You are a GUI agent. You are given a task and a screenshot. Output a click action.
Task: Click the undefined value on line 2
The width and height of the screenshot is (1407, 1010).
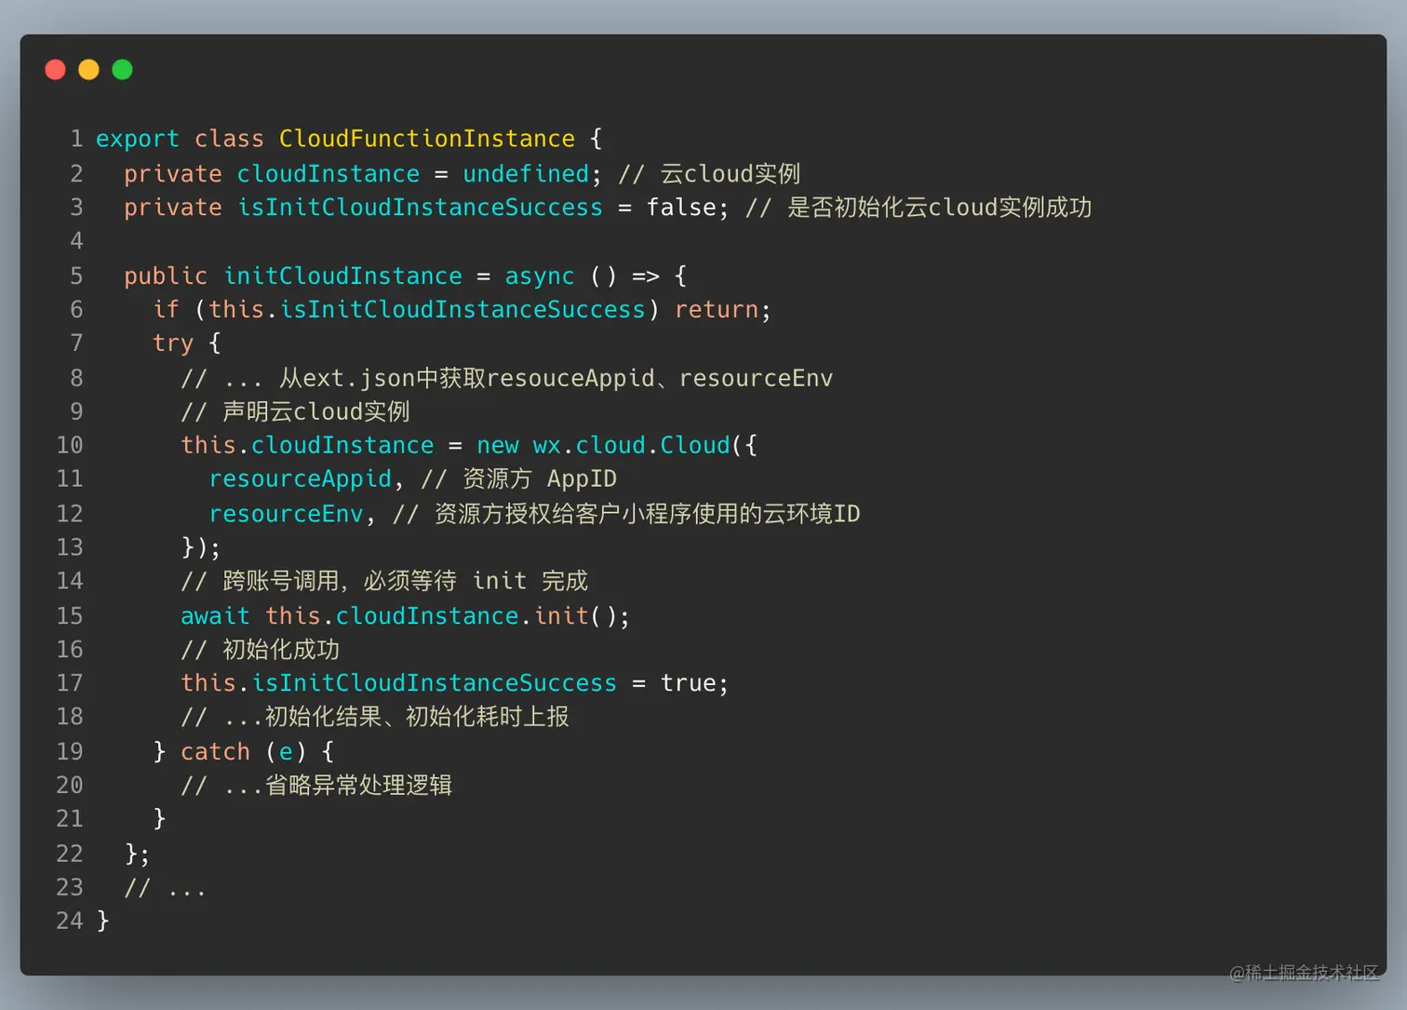click(526, 173)
